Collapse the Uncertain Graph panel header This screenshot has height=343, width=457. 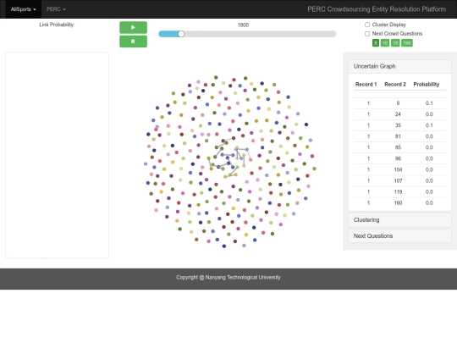point(399,67)
